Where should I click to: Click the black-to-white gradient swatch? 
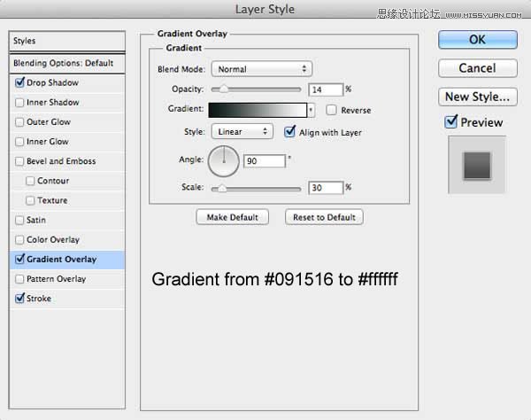point(258,110)
